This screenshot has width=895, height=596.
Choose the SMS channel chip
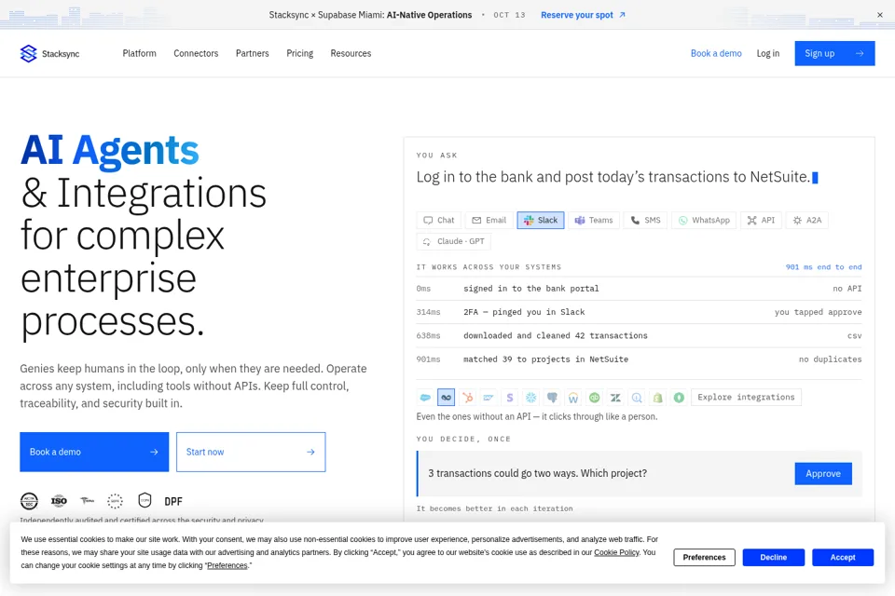coord(645,220)
